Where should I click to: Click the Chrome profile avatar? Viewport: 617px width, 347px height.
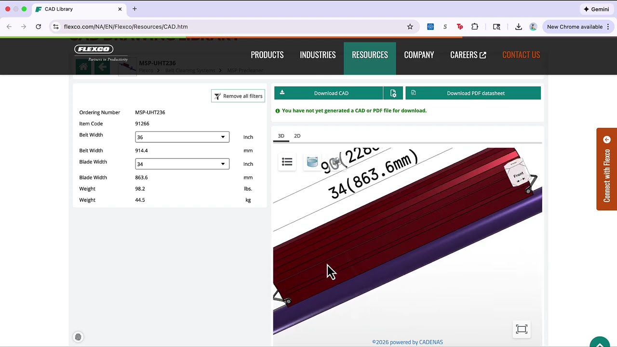(x=533, y=27)
